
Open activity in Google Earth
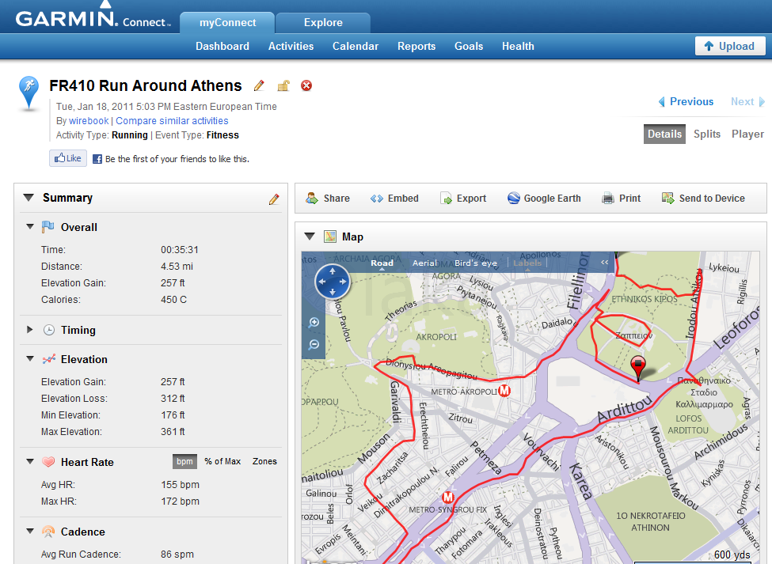click(514, 199)
